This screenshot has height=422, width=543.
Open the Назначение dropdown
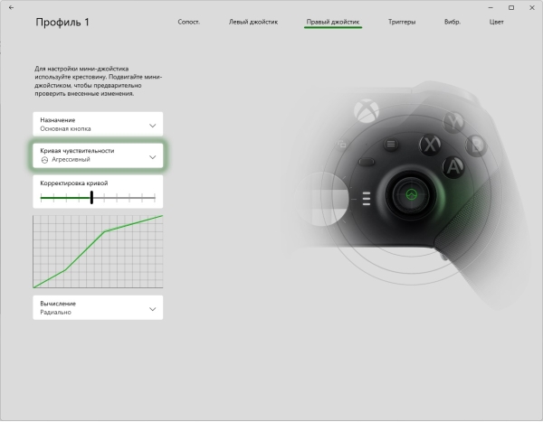98,124
